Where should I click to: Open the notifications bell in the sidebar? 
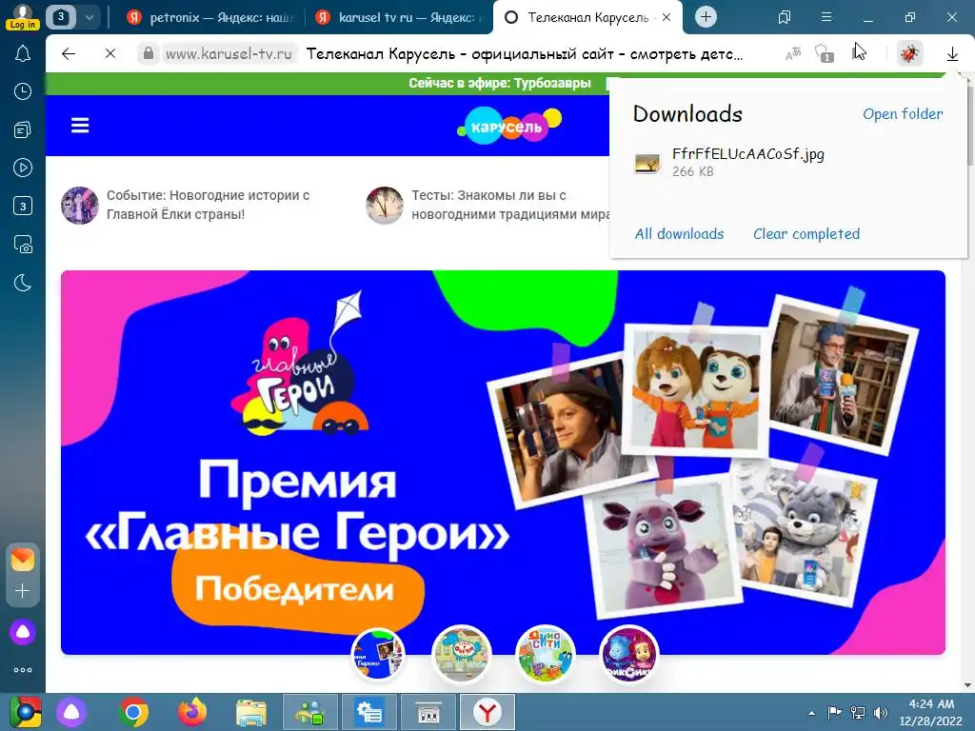pos(23,54)
